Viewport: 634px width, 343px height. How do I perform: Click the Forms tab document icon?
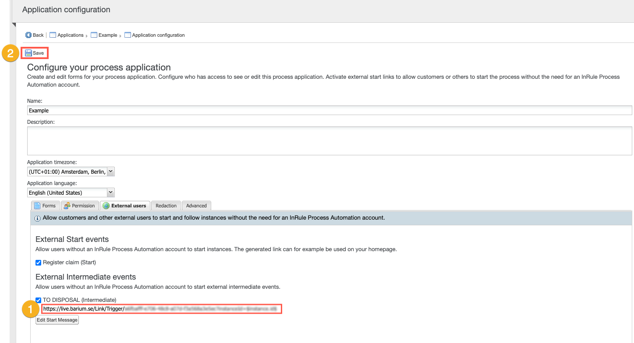pos(38,206)
